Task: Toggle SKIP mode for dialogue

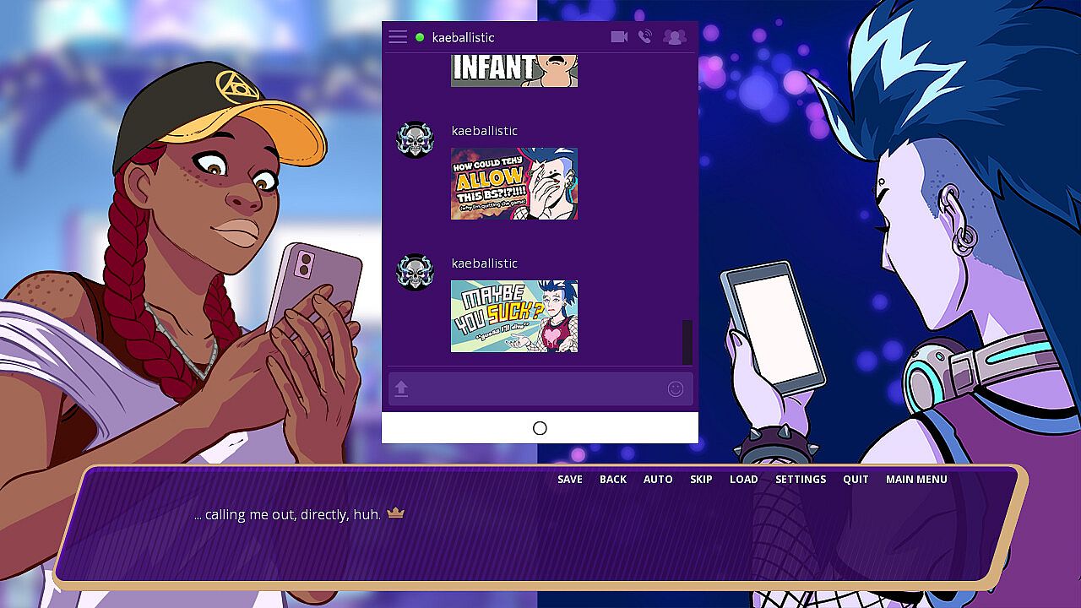Action: click(701, 479)
